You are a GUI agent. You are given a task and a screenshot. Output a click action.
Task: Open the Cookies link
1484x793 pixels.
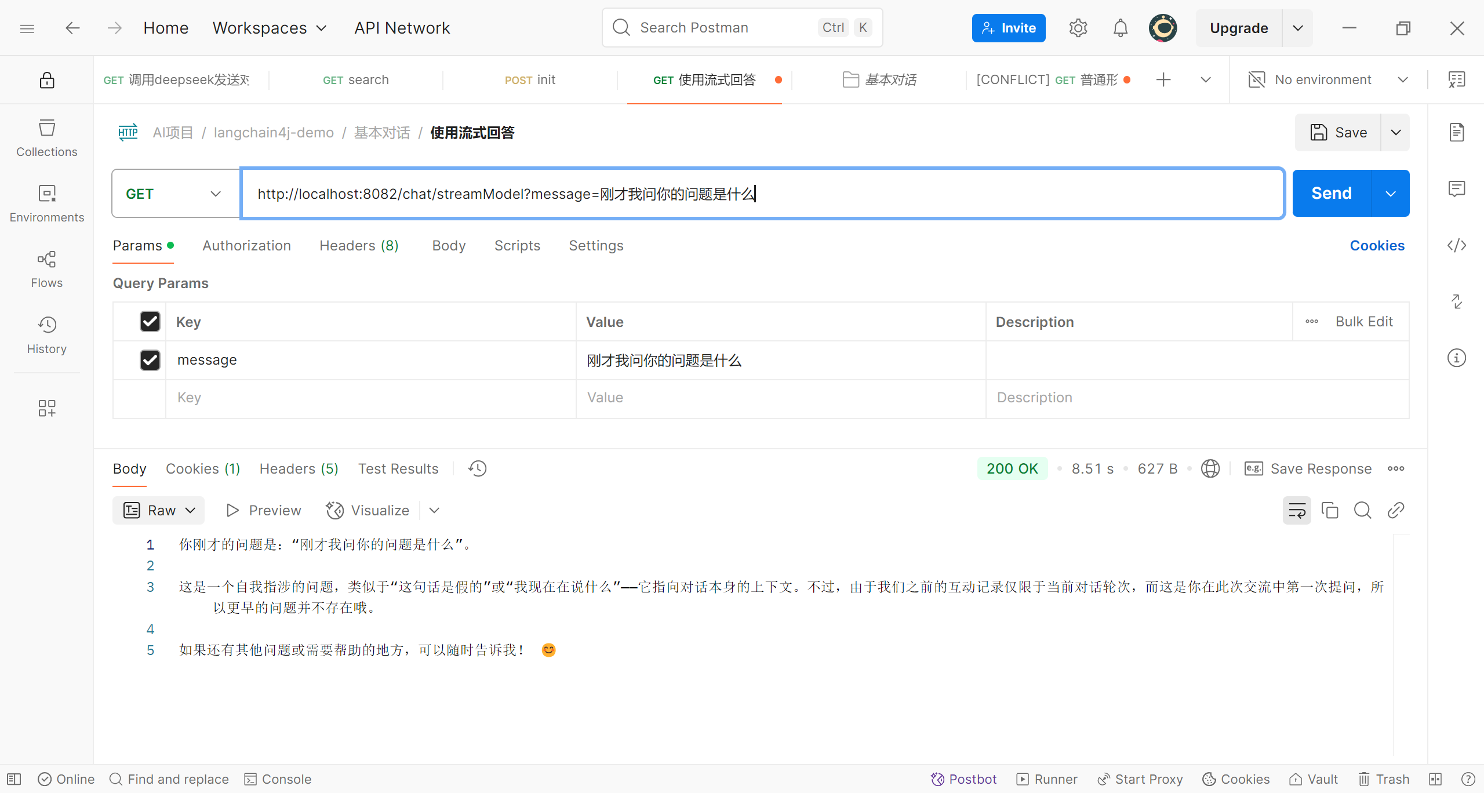tap(1377, 246)
